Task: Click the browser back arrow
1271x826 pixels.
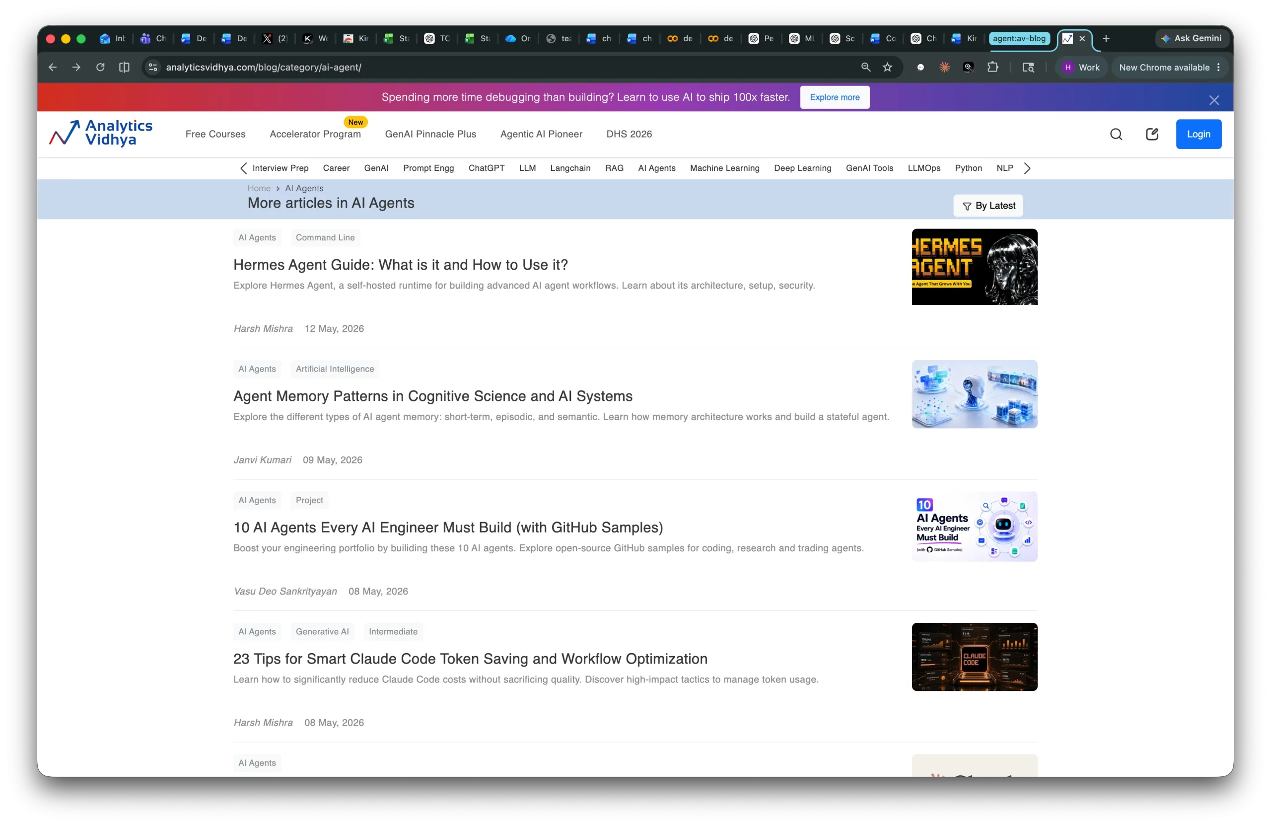Action: pyautogui.click(x=52, y=68)
